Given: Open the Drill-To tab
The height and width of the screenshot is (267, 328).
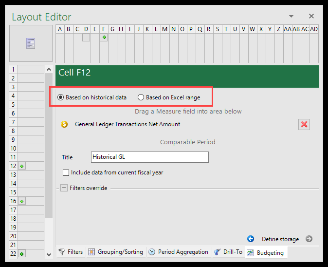Looking at the screenshot, I should 228,252.
